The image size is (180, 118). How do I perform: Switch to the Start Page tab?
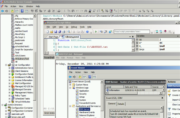53,37
